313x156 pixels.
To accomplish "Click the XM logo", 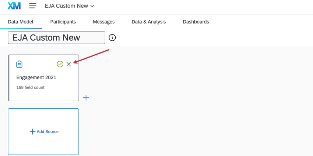I will [x=14, y=6].
